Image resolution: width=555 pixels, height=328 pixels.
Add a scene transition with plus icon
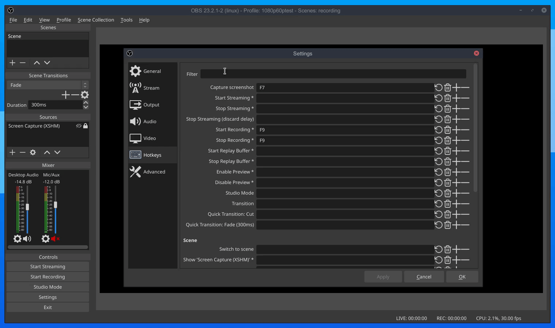pos(65,95)
